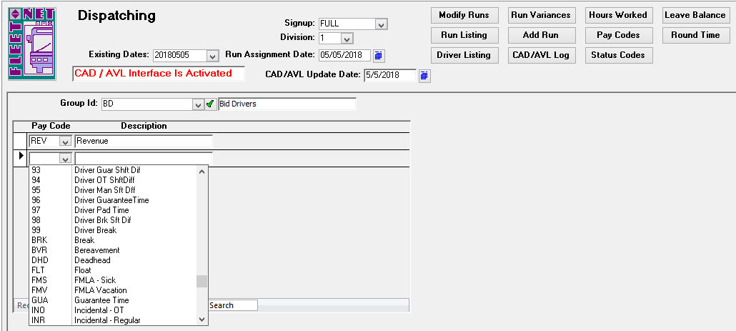
Task: Open the Division dropdown
Action: (x=347, y=39)
